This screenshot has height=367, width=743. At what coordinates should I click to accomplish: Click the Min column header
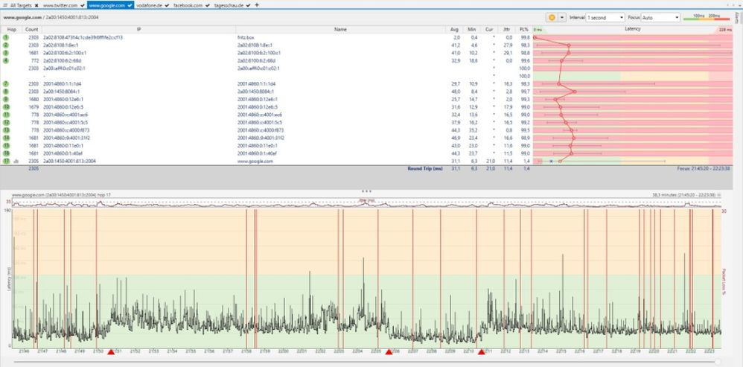pos(471,29)
